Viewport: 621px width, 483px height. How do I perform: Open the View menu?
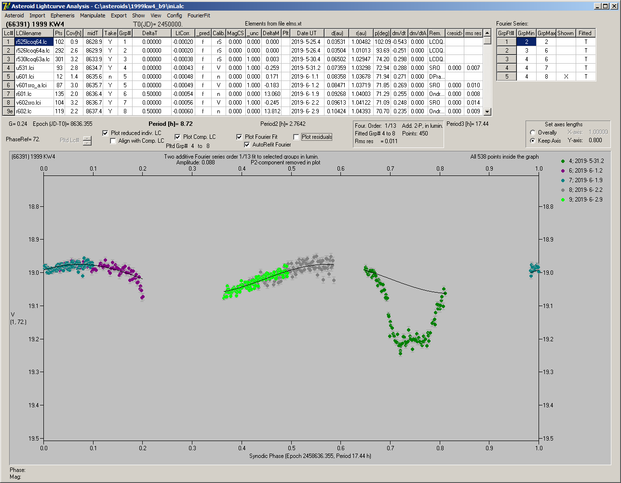[156, 15]
